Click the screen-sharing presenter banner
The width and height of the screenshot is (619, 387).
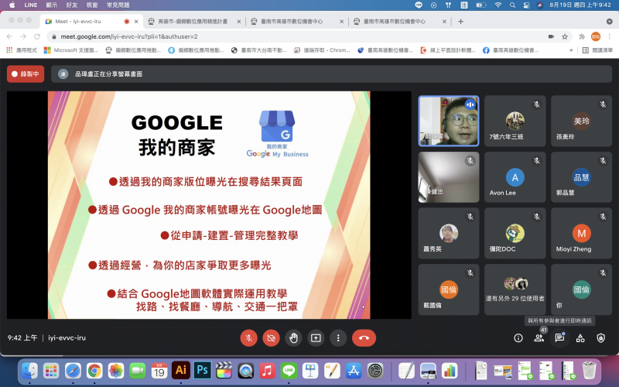pos(331,74)
